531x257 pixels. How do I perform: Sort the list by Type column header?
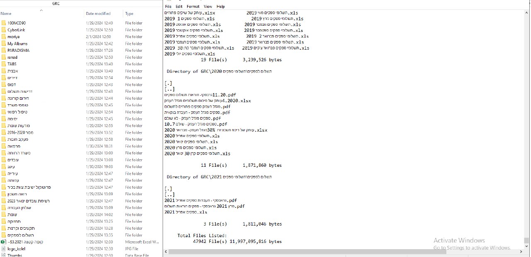click(129, 14)
